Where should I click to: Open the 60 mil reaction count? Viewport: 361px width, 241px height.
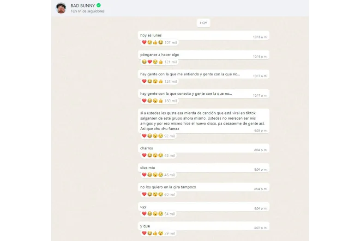click(x=169, y=194)
